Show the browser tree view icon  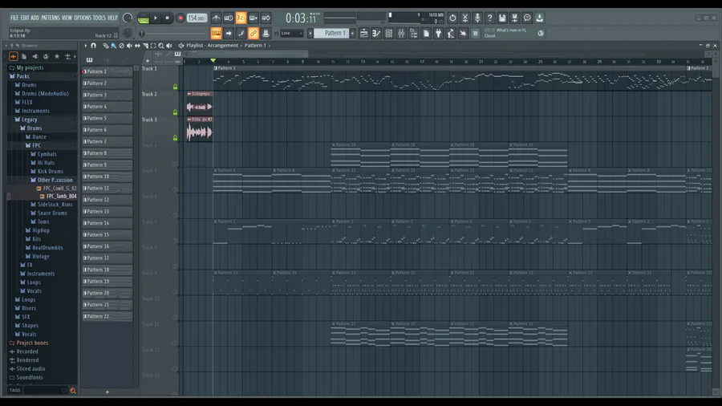pos(413,33)
